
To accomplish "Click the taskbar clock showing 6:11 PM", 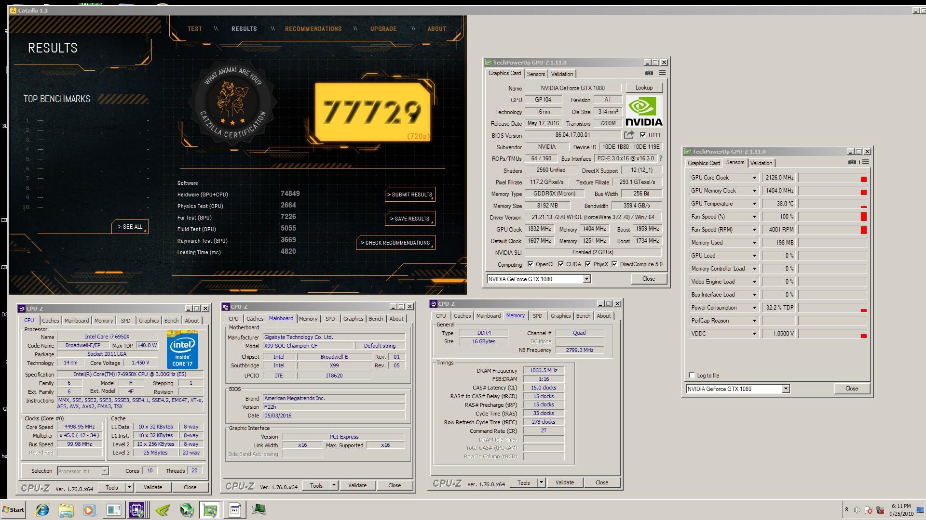I will 901,510.
